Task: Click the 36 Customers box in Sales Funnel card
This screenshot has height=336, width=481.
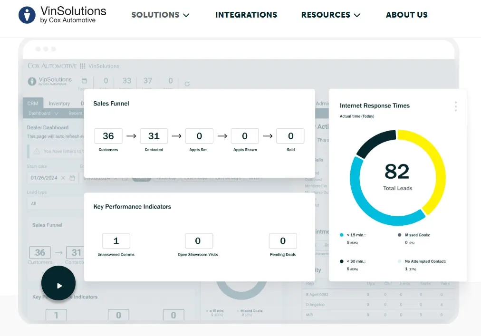Action: click(x=108, y=136)
